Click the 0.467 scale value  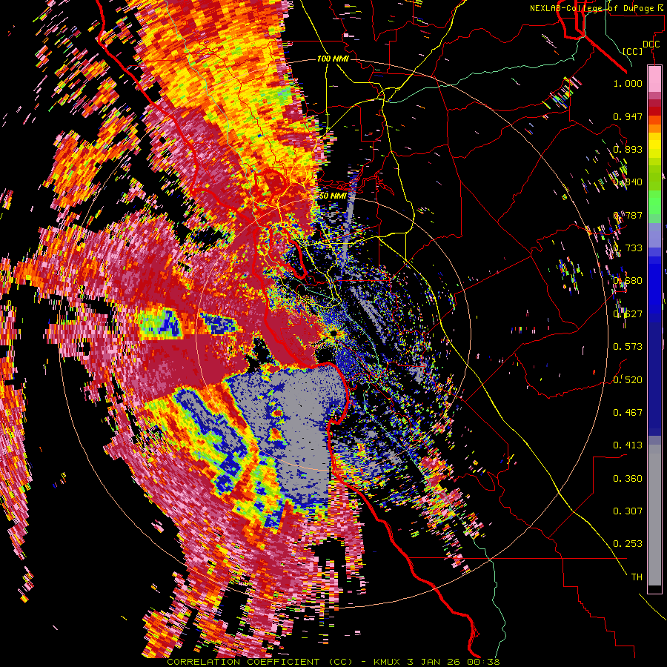(x=628, y=413)
